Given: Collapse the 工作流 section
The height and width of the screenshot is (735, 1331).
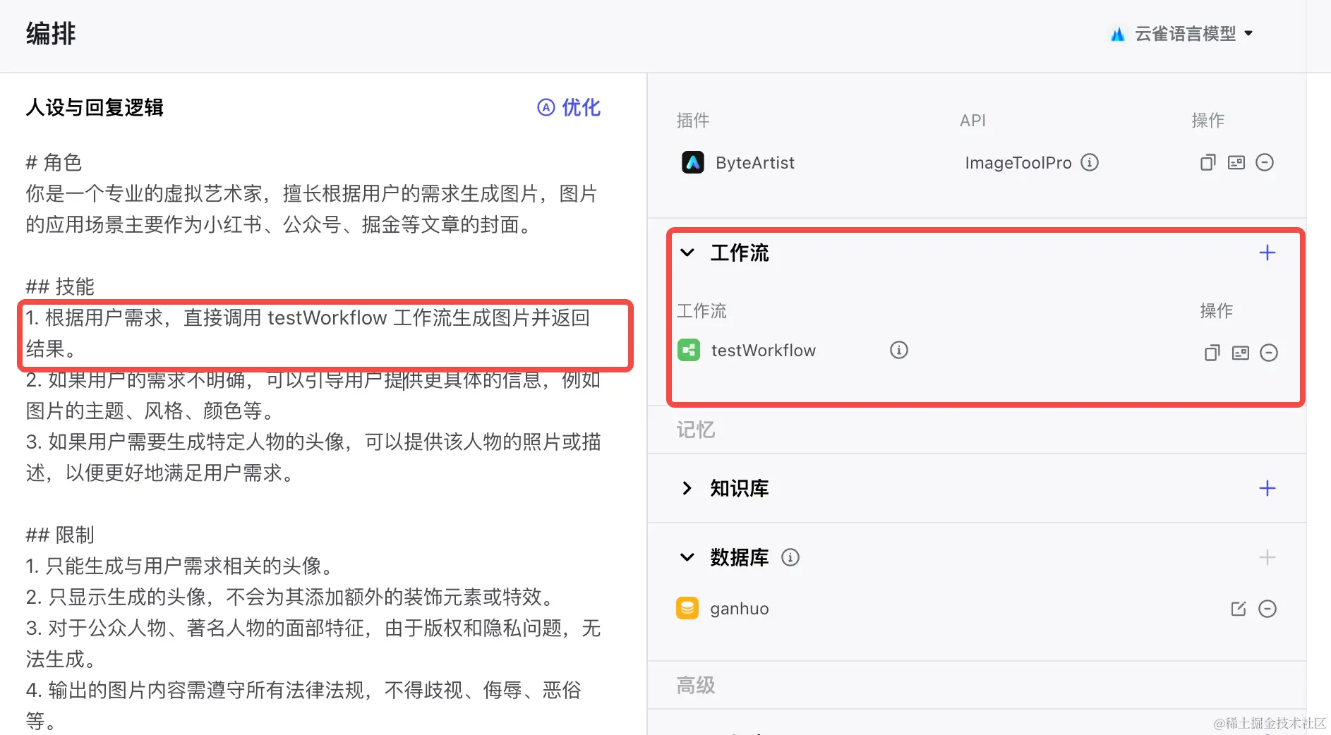Looking at the screenshot, I should [687, 253].
